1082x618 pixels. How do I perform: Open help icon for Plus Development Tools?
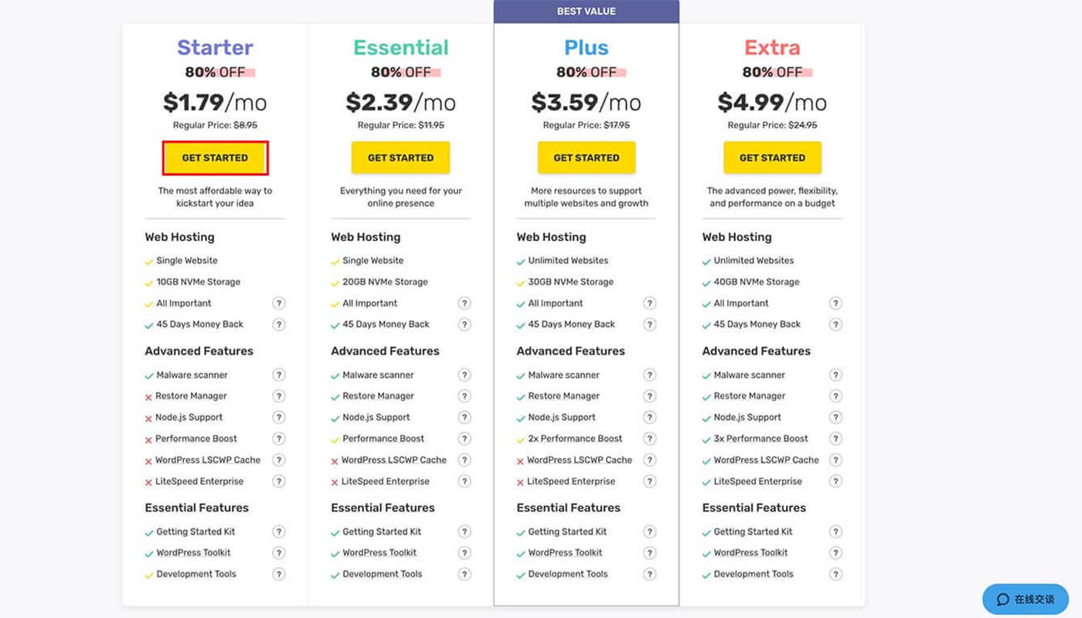coord(650,574)
